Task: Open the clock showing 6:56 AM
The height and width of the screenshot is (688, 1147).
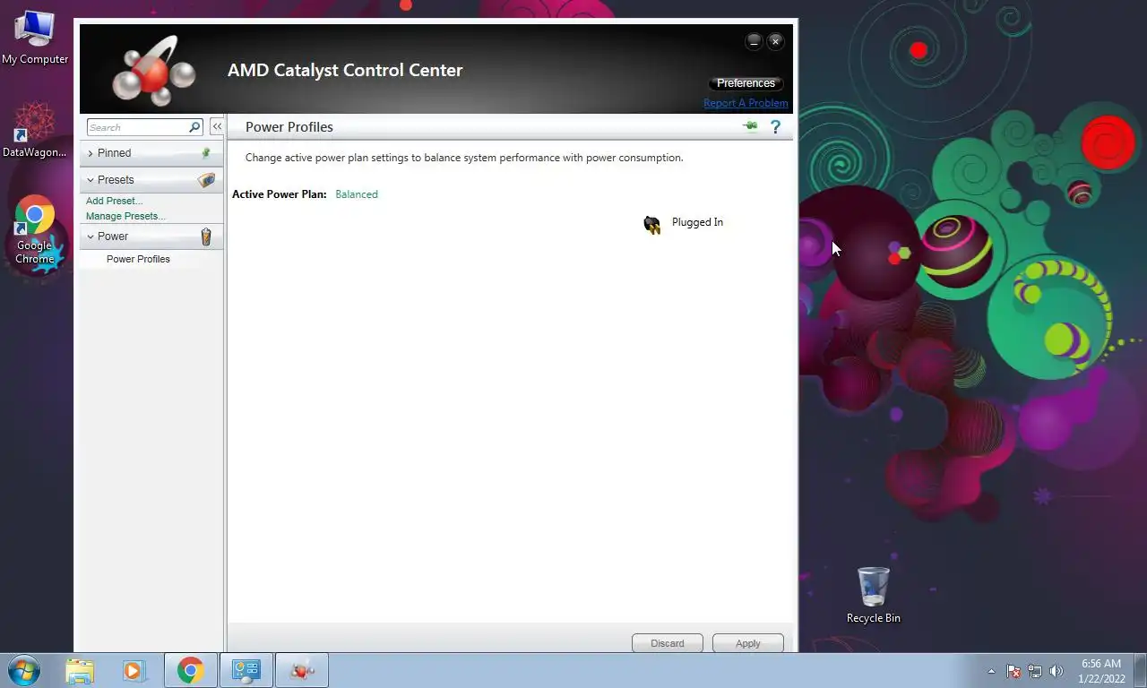Action: point(1101,671)
